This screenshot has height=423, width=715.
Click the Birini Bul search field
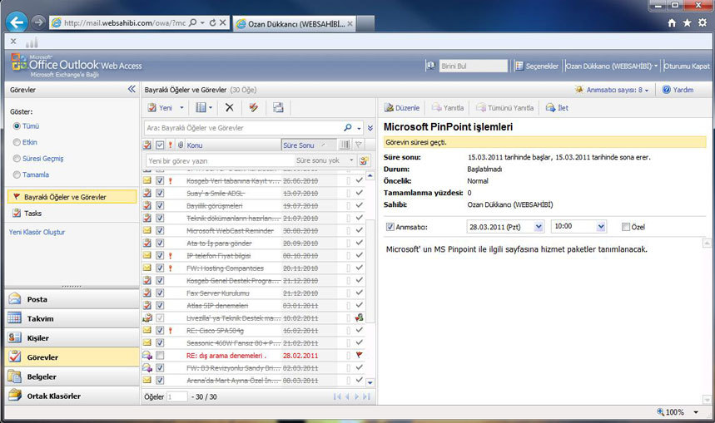coord(474,66)
